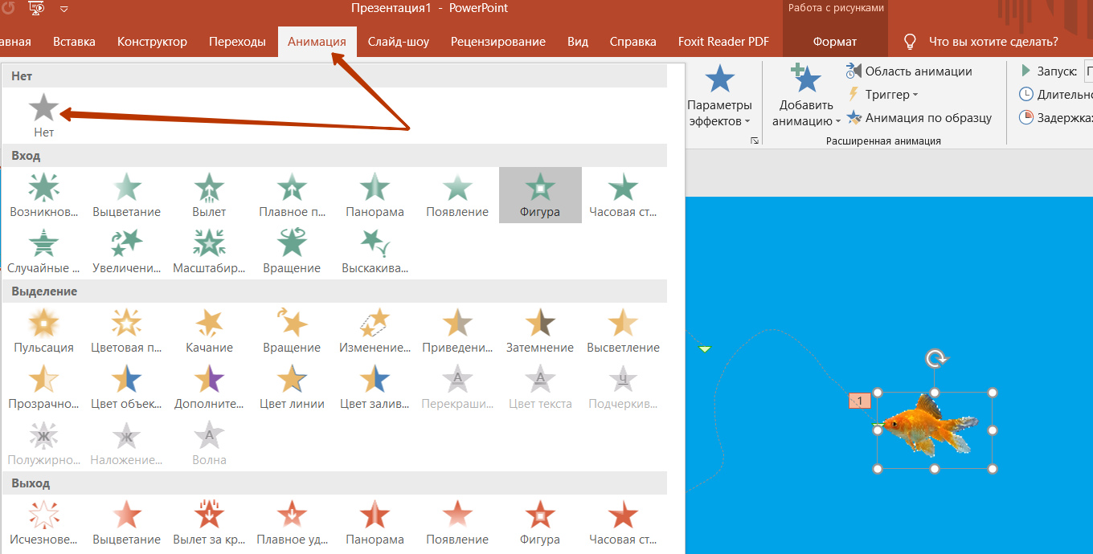Image resolution: width=1093 pixels, height=554 pixels.
Task: Choose the "Затемнение" emphasis animation
Action: tap(540, 331)
